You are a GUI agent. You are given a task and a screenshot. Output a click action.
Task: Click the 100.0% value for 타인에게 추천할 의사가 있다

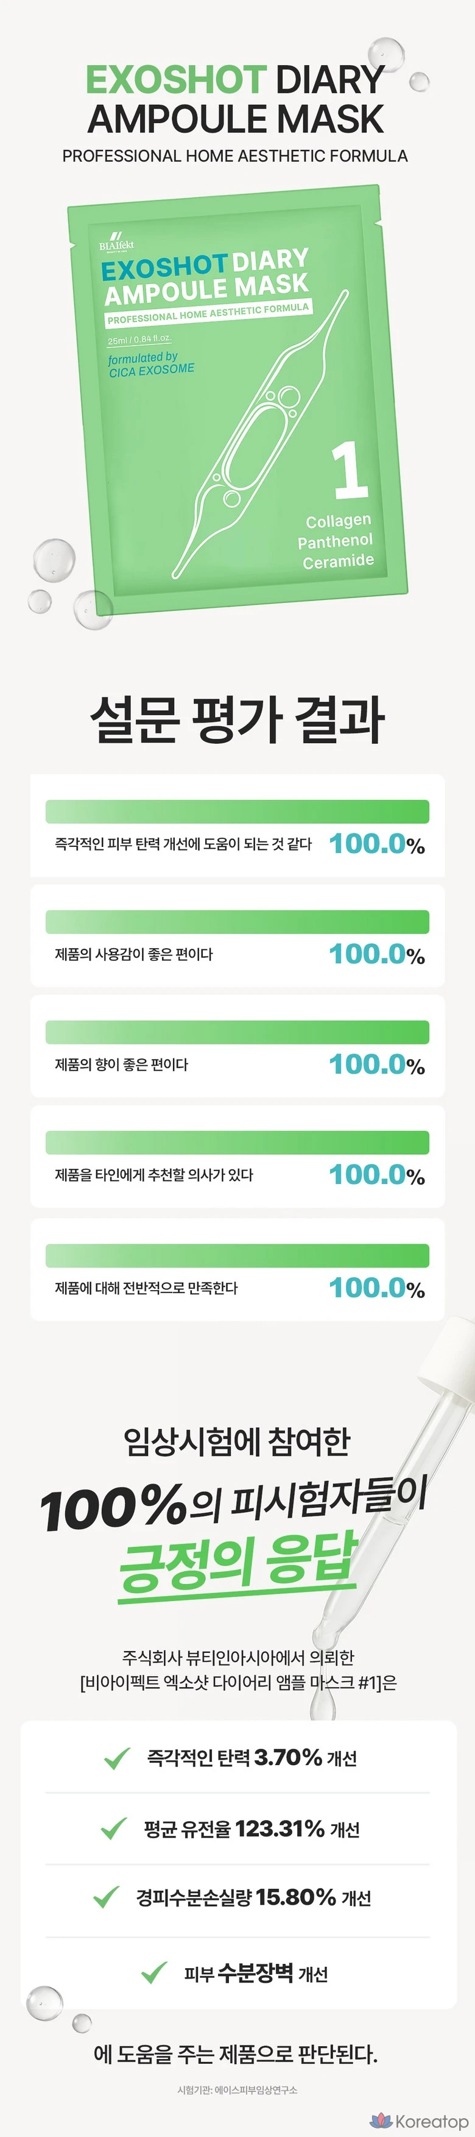(376, 1175)
